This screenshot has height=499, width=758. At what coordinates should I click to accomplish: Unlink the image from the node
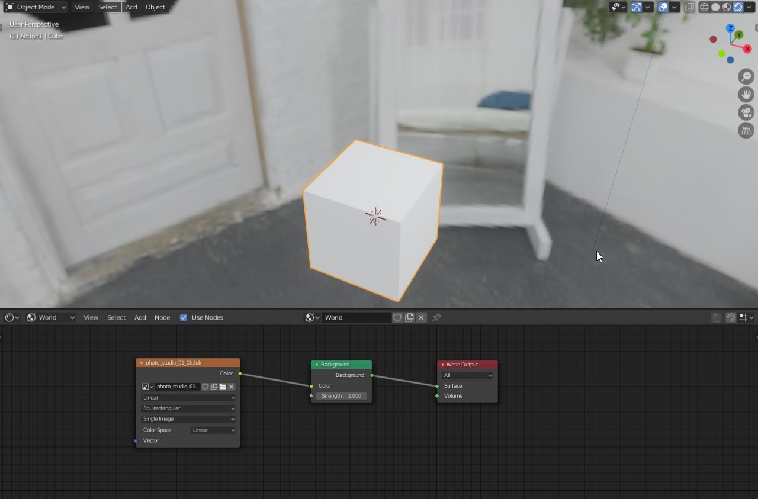232,387
